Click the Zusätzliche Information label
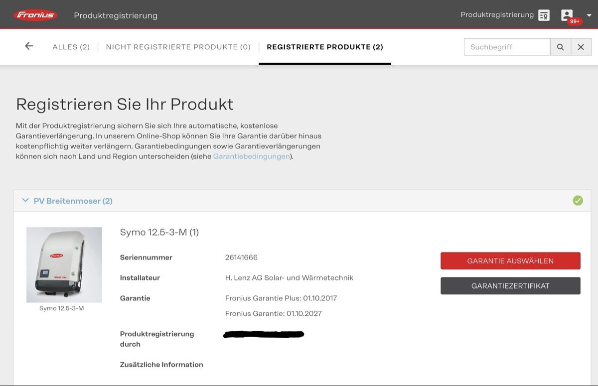This screenshot has width=598, height=386. click(x=161, y=365)
